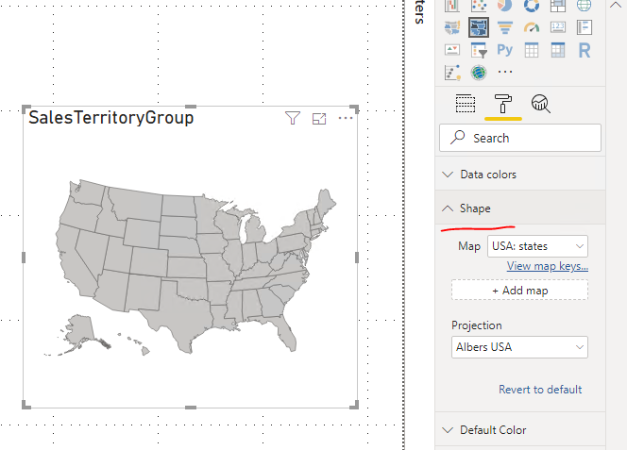Image resolution: width=627 pixels, height=450 pixels.
Task: Select the Python visual (Py) icon
Action: (x=504, y=50)
